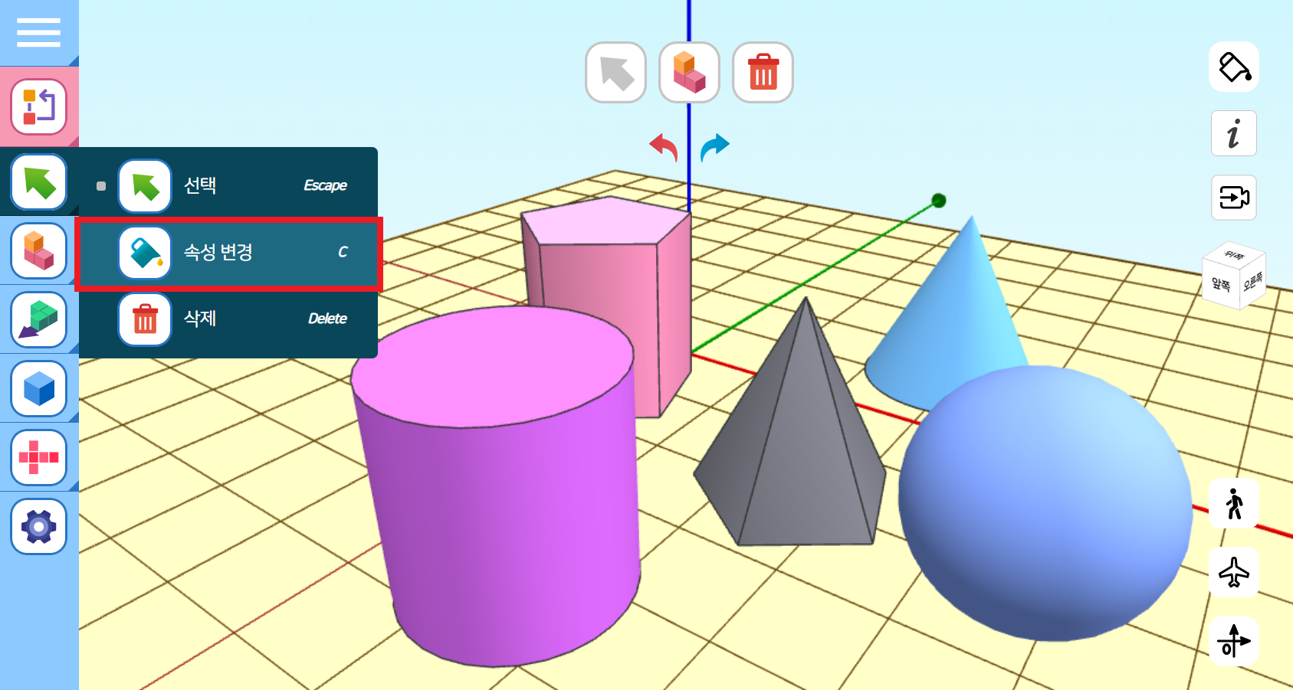Open the red cross blocks tool

pos(39,458)
